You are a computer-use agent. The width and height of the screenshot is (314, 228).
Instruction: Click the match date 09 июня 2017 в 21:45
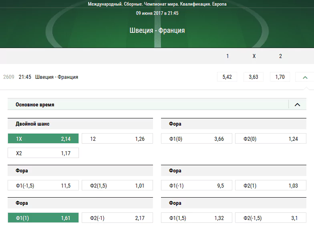tap(157, 13)
